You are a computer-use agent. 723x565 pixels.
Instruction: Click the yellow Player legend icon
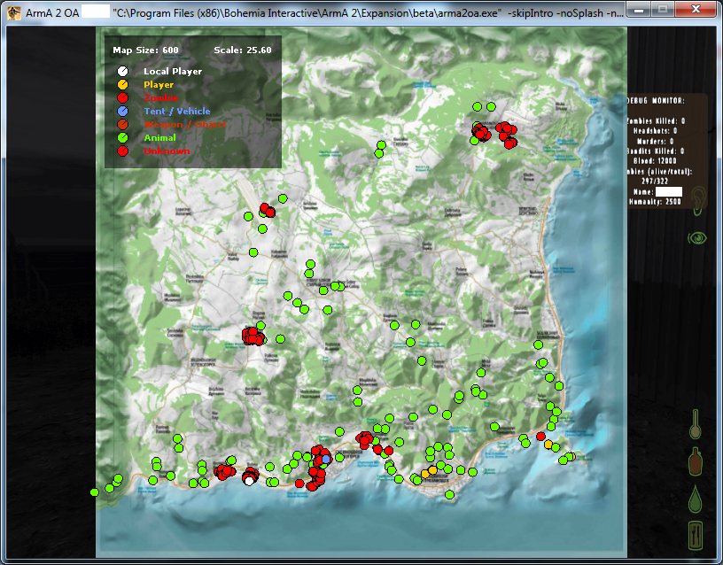tap(122, 84)
